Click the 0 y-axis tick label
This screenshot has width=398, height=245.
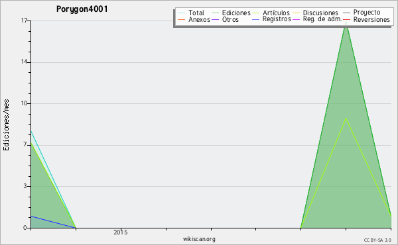25,228
